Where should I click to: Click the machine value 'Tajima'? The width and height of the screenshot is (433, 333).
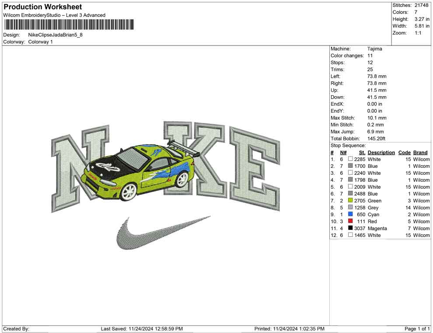tap(375, 49)
